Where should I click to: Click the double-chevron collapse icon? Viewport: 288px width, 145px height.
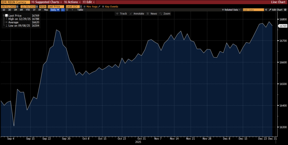coord(266,10)
